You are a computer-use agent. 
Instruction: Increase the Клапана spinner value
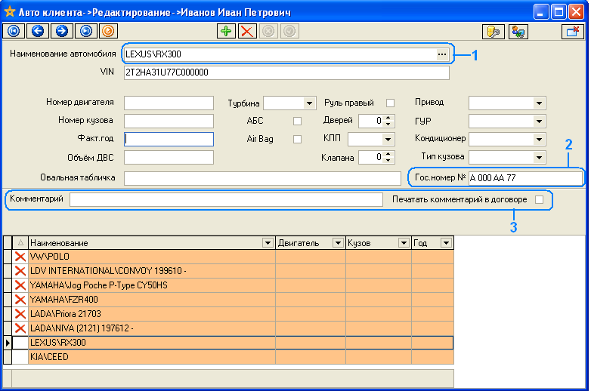click(x=388, y=154)
